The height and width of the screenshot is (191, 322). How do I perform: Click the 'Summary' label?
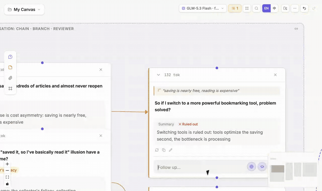[x=166, y=124]
